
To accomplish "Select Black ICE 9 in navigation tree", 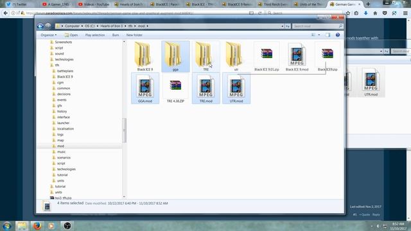I will (x=65, y=77).
